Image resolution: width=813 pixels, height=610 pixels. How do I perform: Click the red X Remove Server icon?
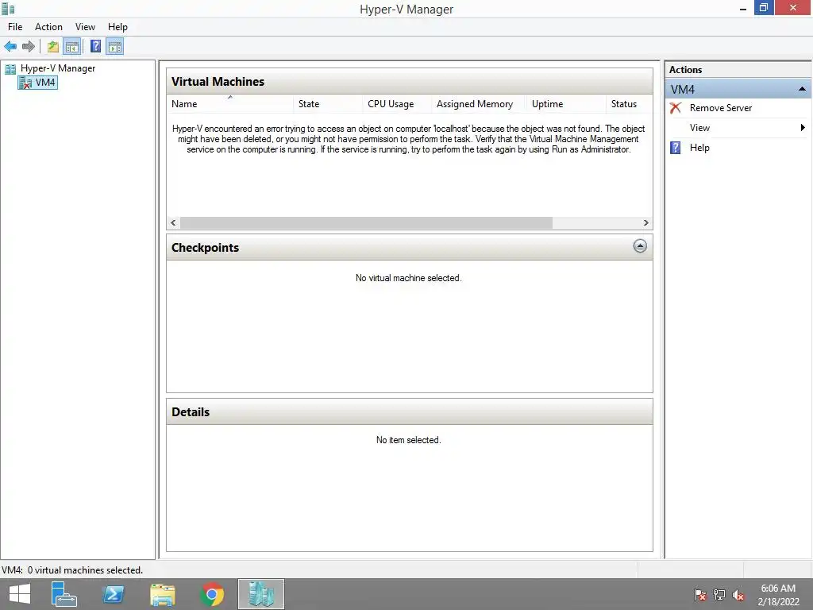(675, 108)
